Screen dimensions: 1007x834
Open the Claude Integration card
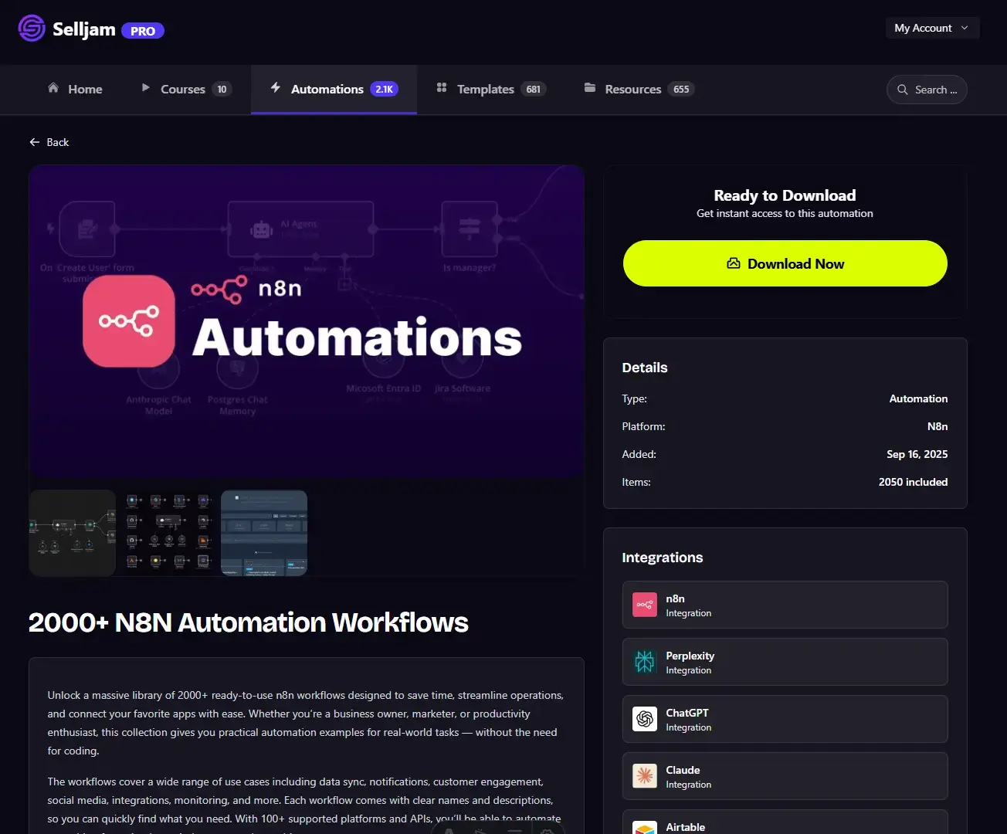785,776
